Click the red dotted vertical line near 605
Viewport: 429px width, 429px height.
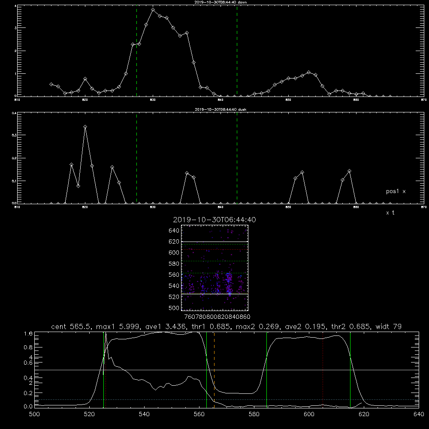tap(323, 370)
